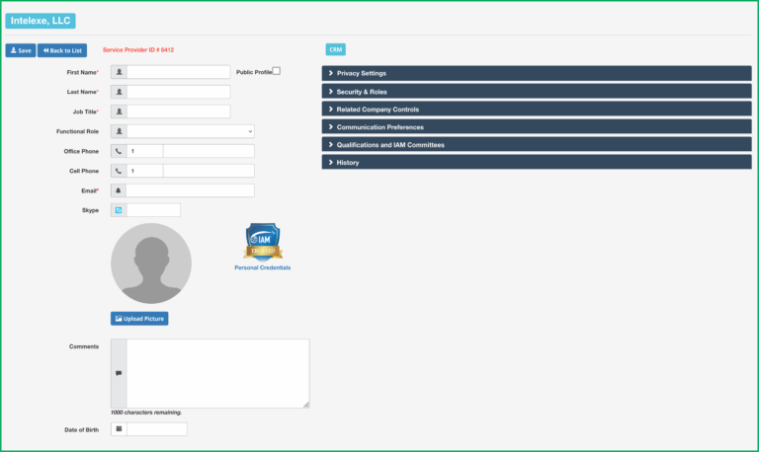Go Back to List

[62, 50]
